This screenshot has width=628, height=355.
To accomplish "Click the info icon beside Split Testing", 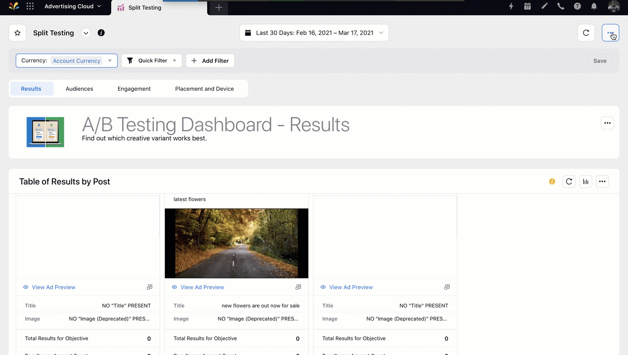I will click(101, 33).
